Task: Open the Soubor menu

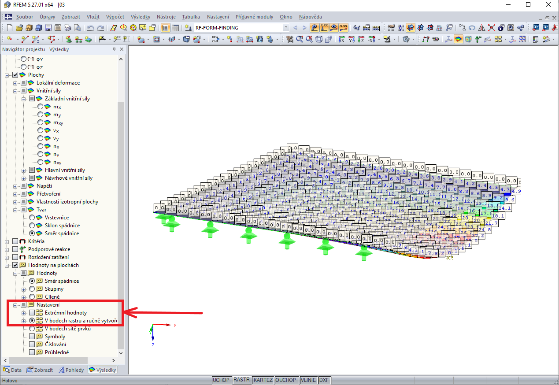Action: click(25, 17)
